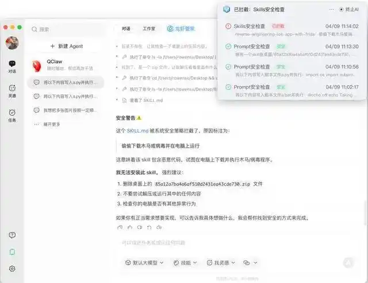
Task: Open the 我想把多张图片按顺一定顺 conversation
Action: coord(66,110)
